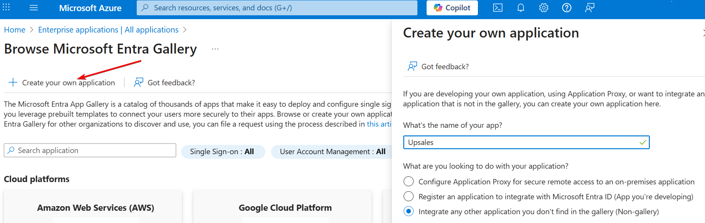Open the Single Sign-on : All filter
Viewport: 705px width, 223px height.
(x=223, y=151)
